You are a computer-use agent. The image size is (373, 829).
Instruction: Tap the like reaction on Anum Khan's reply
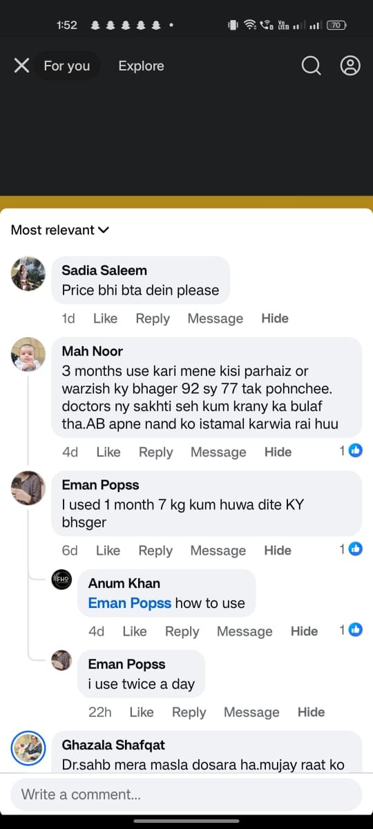pyautogui.click(x=356, y=630)
